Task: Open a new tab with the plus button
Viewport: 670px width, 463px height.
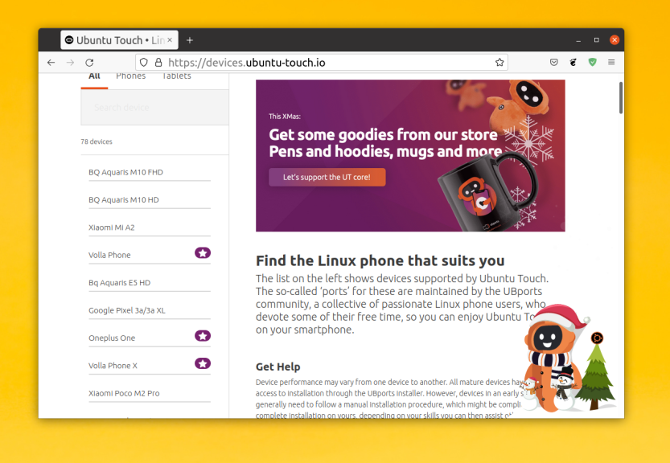Action: point(190,40)
